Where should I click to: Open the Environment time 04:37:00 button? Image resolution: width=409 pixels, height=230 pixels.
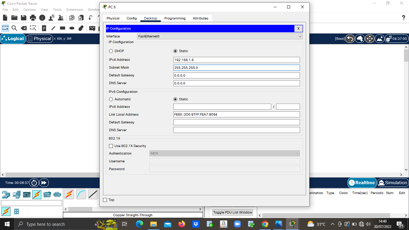(396, 39)
